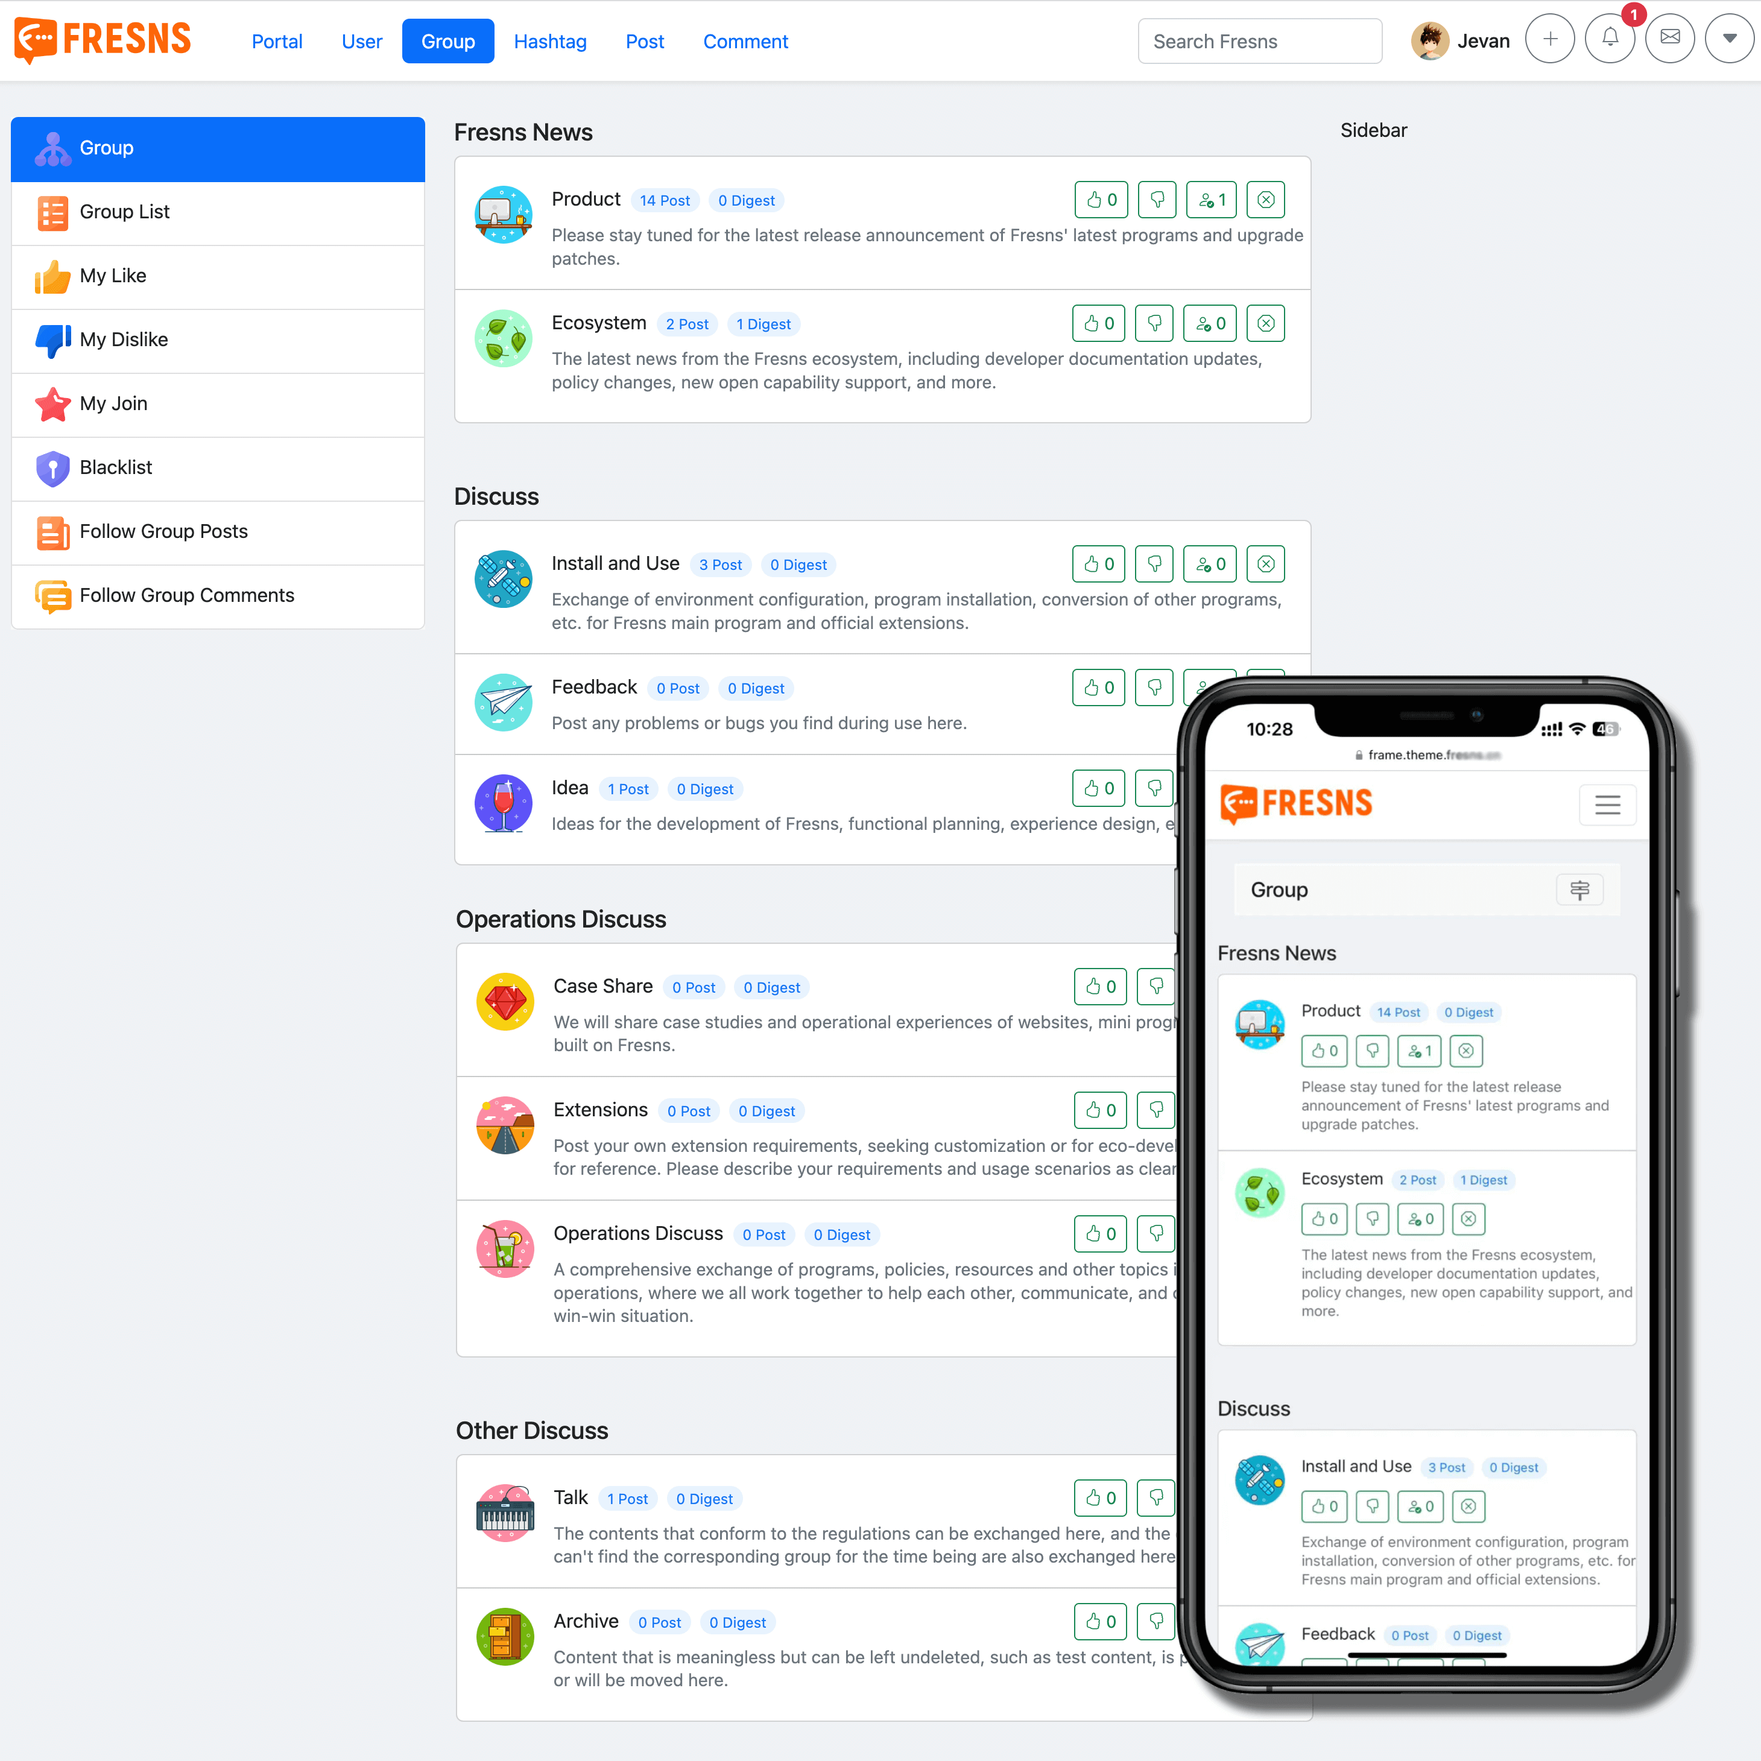
Task: Select the Comment menu tab
Action: (745, 40)
